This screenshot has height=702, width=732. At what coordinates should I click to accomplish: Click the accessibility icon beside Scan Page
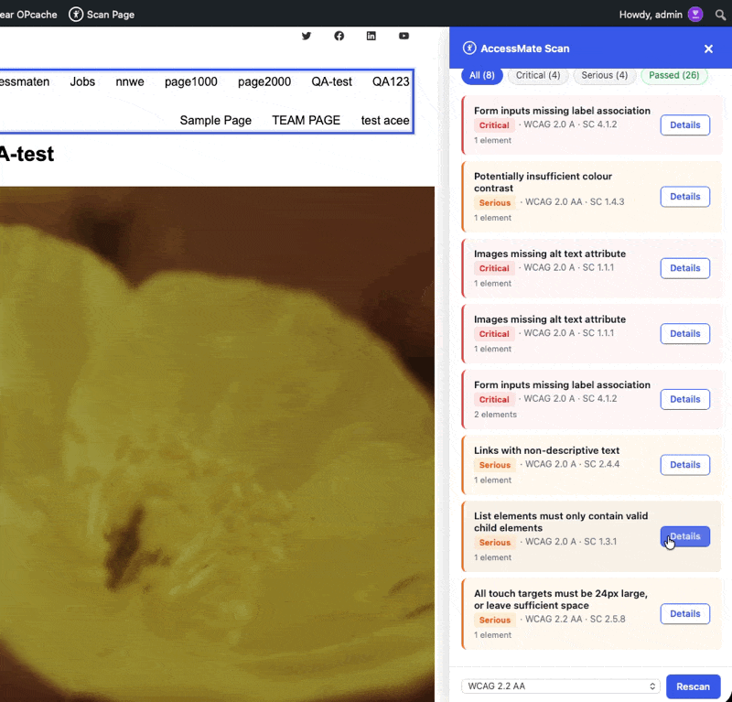pos(76,15)
